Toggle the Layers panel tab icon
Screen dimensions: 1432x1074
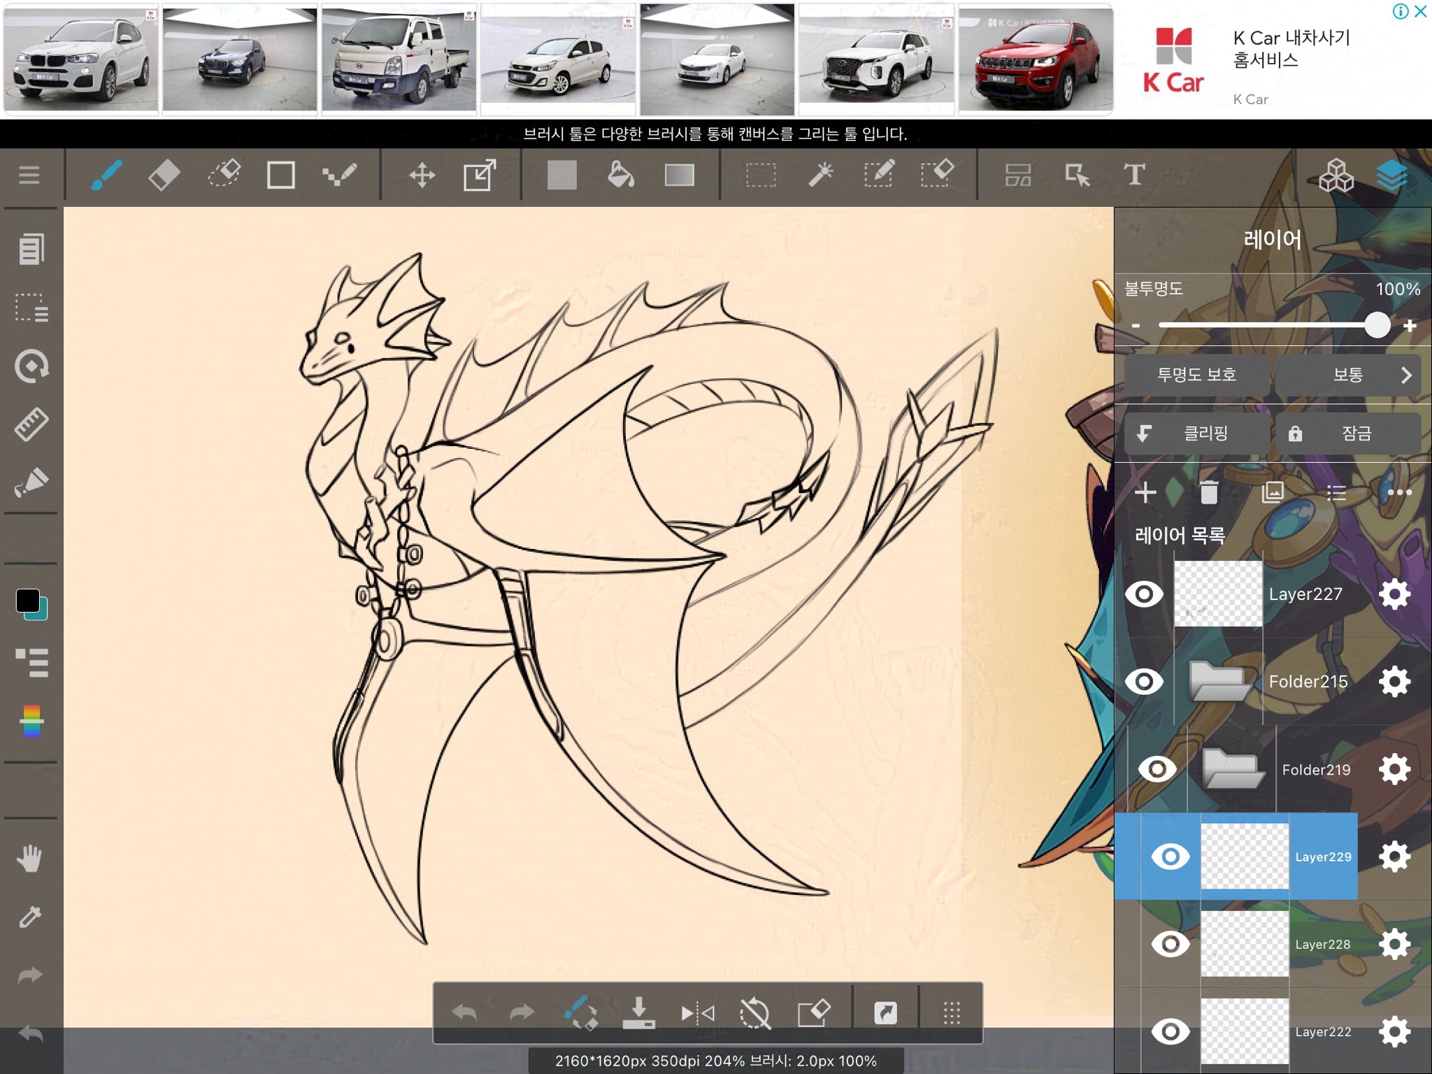1391,175
